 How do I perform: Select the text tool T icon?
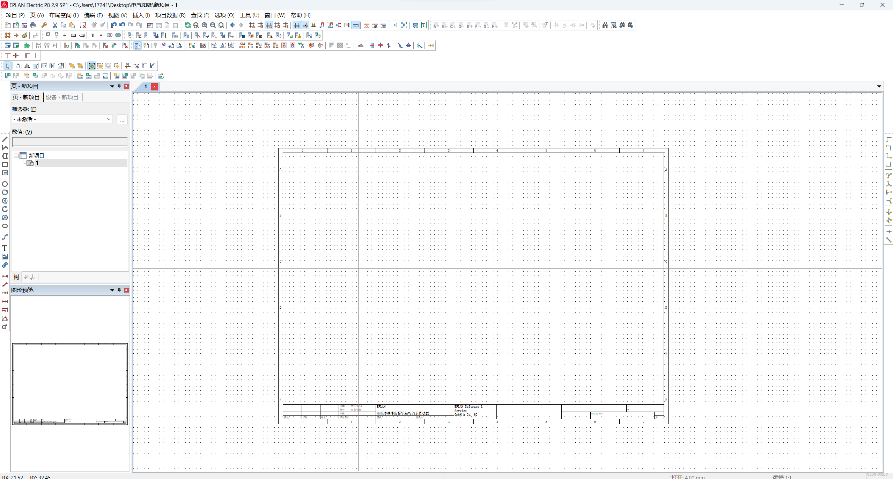point(5,248)
